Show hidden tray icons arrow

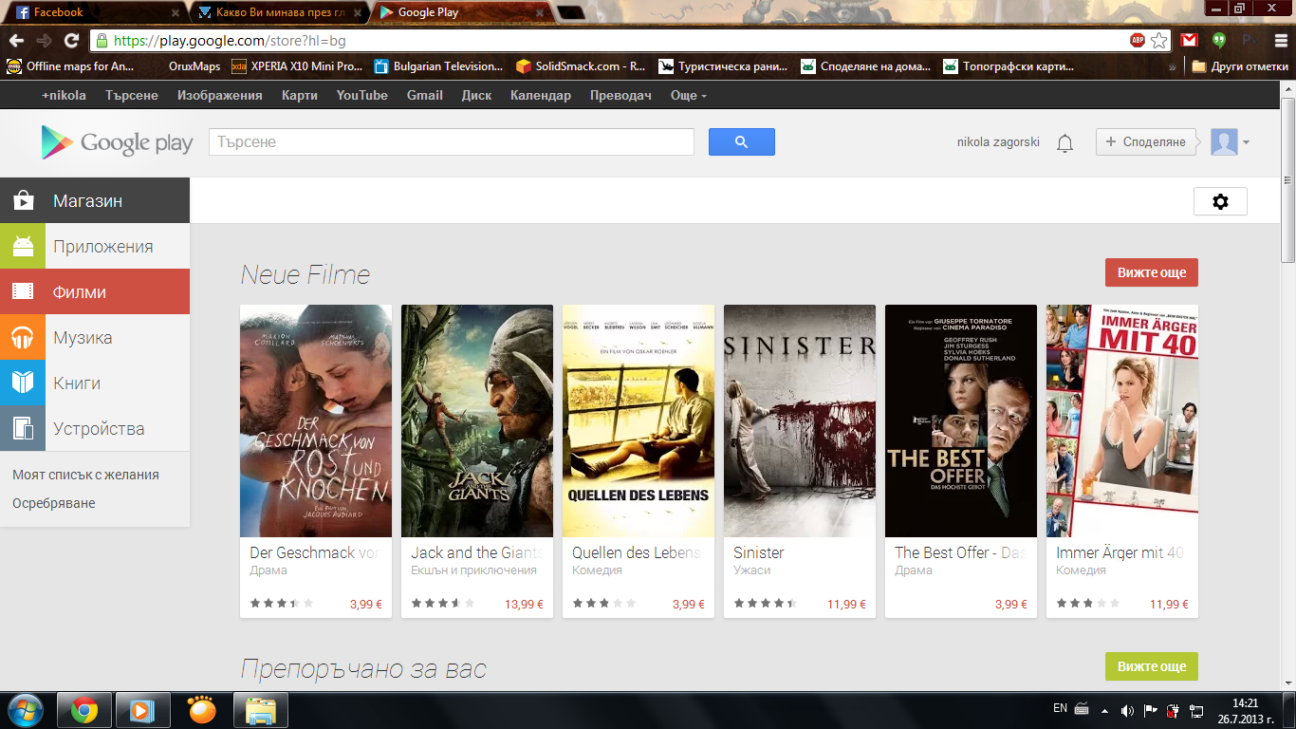(1104, 710)
